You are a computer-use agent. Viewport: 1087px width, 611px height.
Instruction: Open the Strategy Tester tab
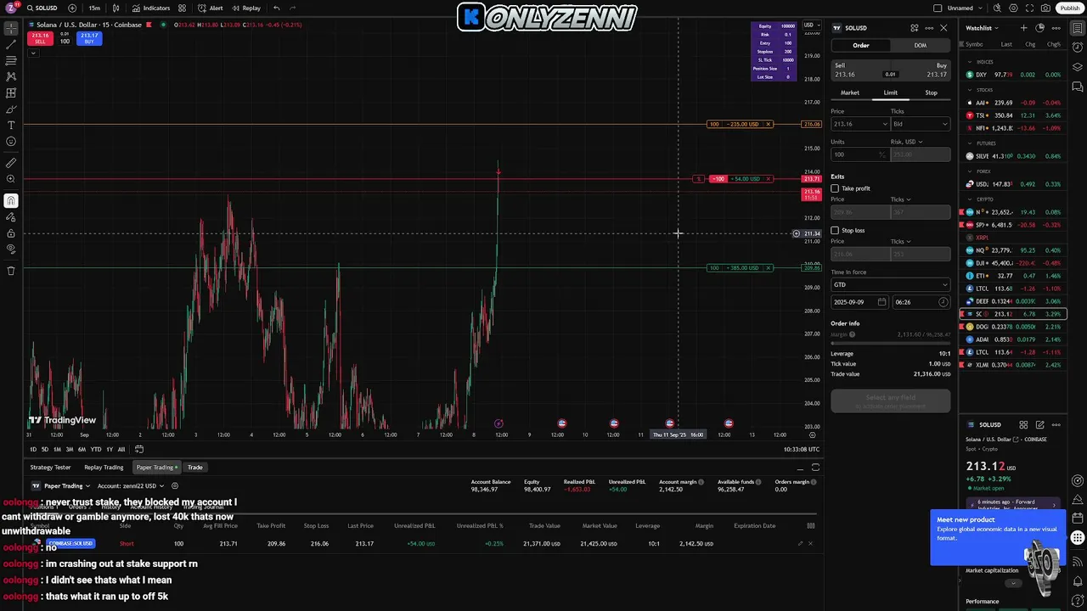[x=51, y=468]
